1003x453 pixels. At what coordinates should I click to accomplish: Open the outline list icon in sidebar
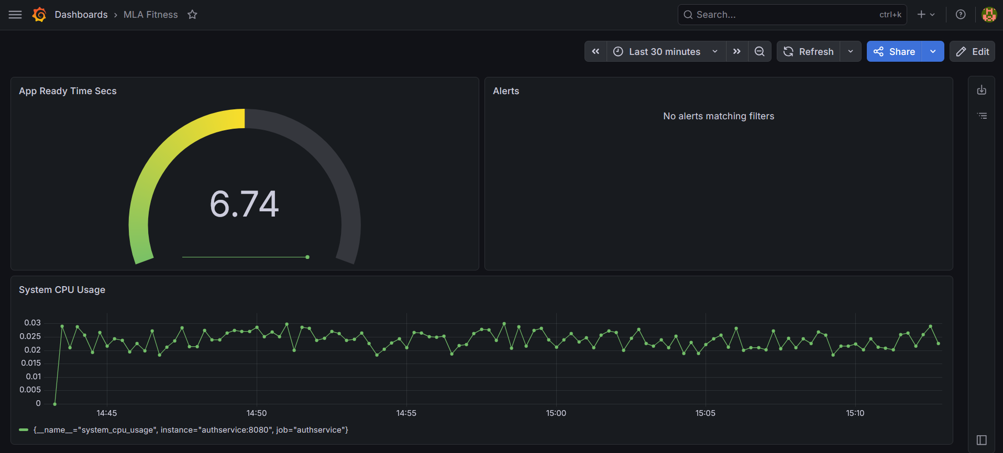pos(982,116)
